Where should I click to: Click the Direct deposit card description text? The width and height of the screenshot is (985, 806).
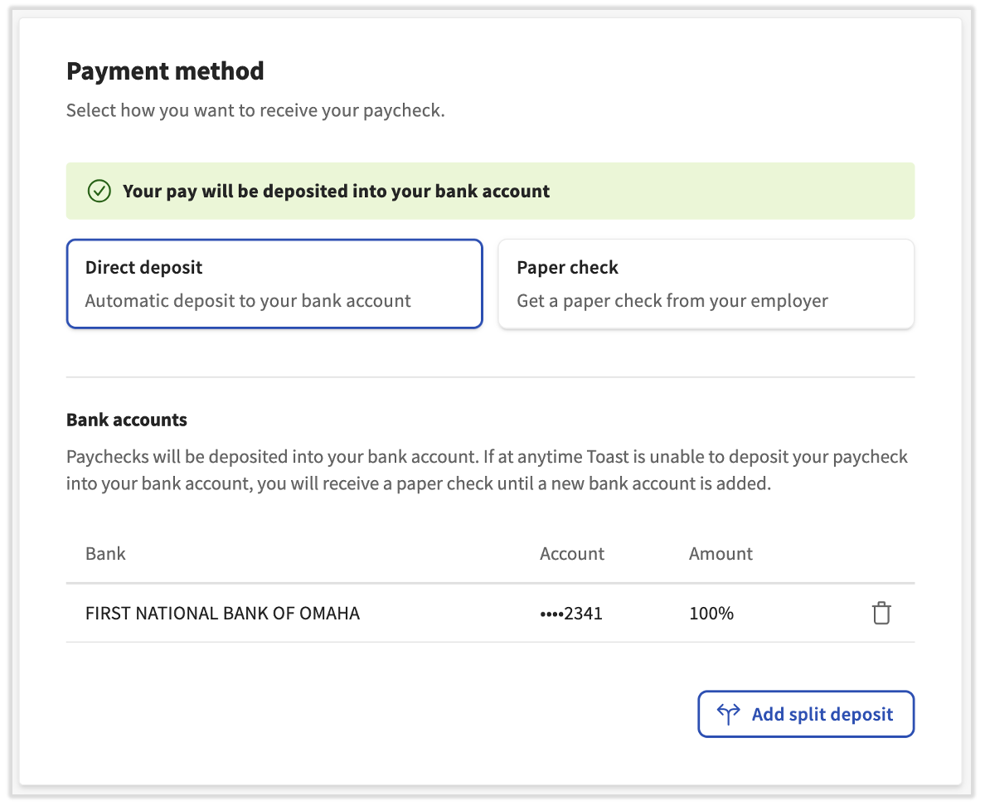coord(248,301)
